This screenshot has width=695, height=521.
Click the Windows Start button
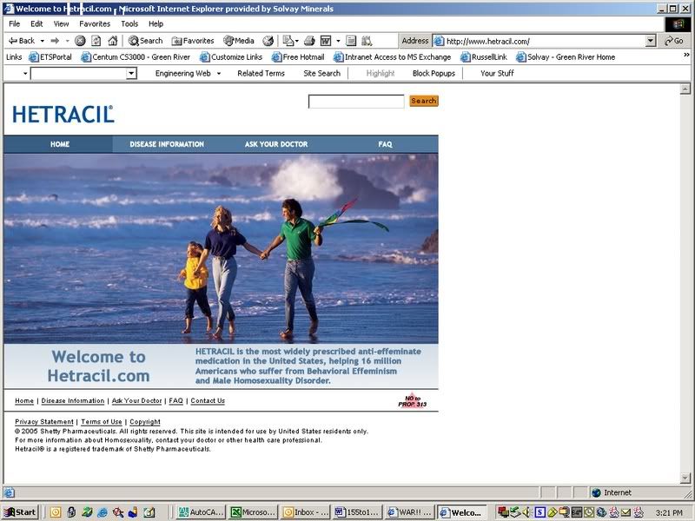pyautogui.click(x=20, y=512)
